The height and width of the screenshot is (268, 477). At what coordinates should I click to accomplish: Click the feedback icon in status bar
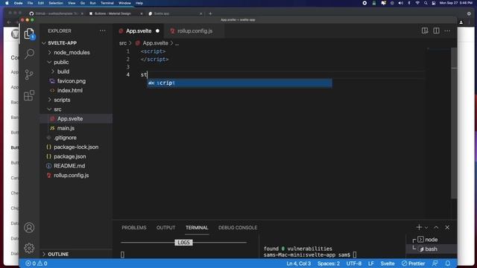(435, 264)
